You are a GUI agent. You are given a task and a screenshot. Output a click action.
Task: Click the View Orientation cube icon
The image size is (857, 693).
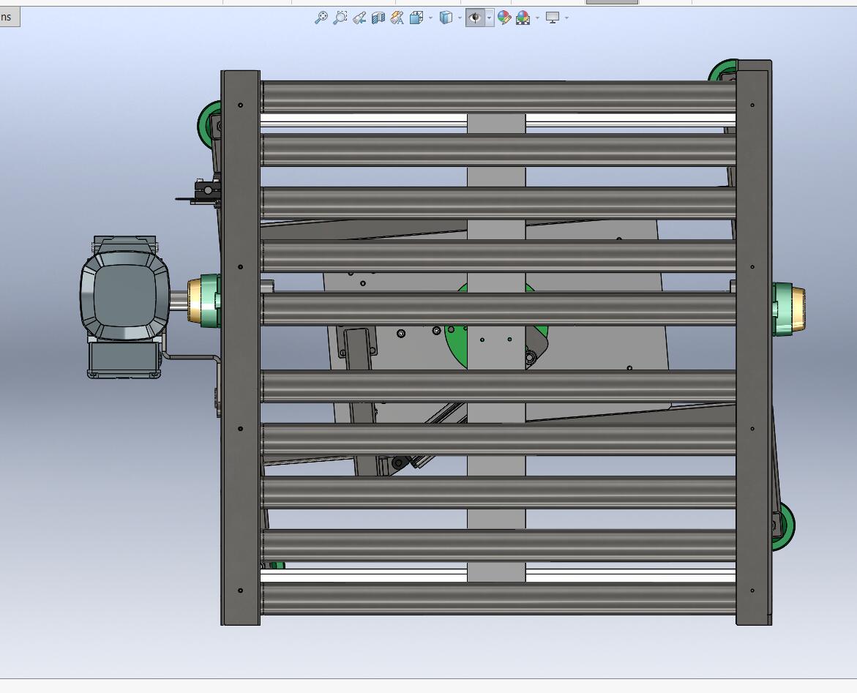pos(416,18)
